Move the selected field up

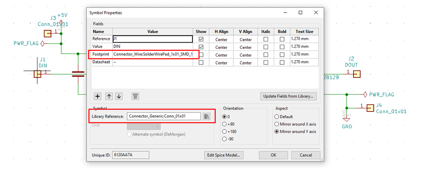click(x=109, y=96)
